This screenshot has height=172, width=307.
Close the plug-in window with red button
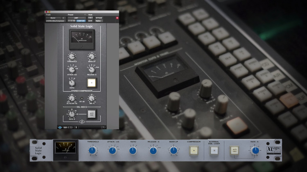coord(46,12)
